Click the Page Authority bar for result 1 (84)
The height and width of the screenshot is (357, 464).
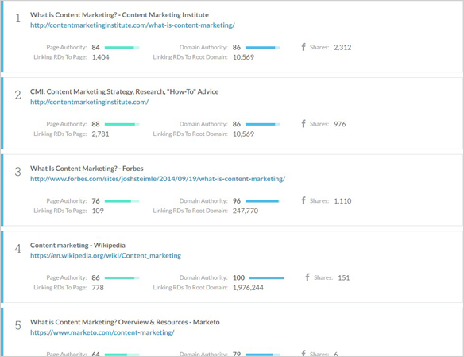tap(122, 48)
